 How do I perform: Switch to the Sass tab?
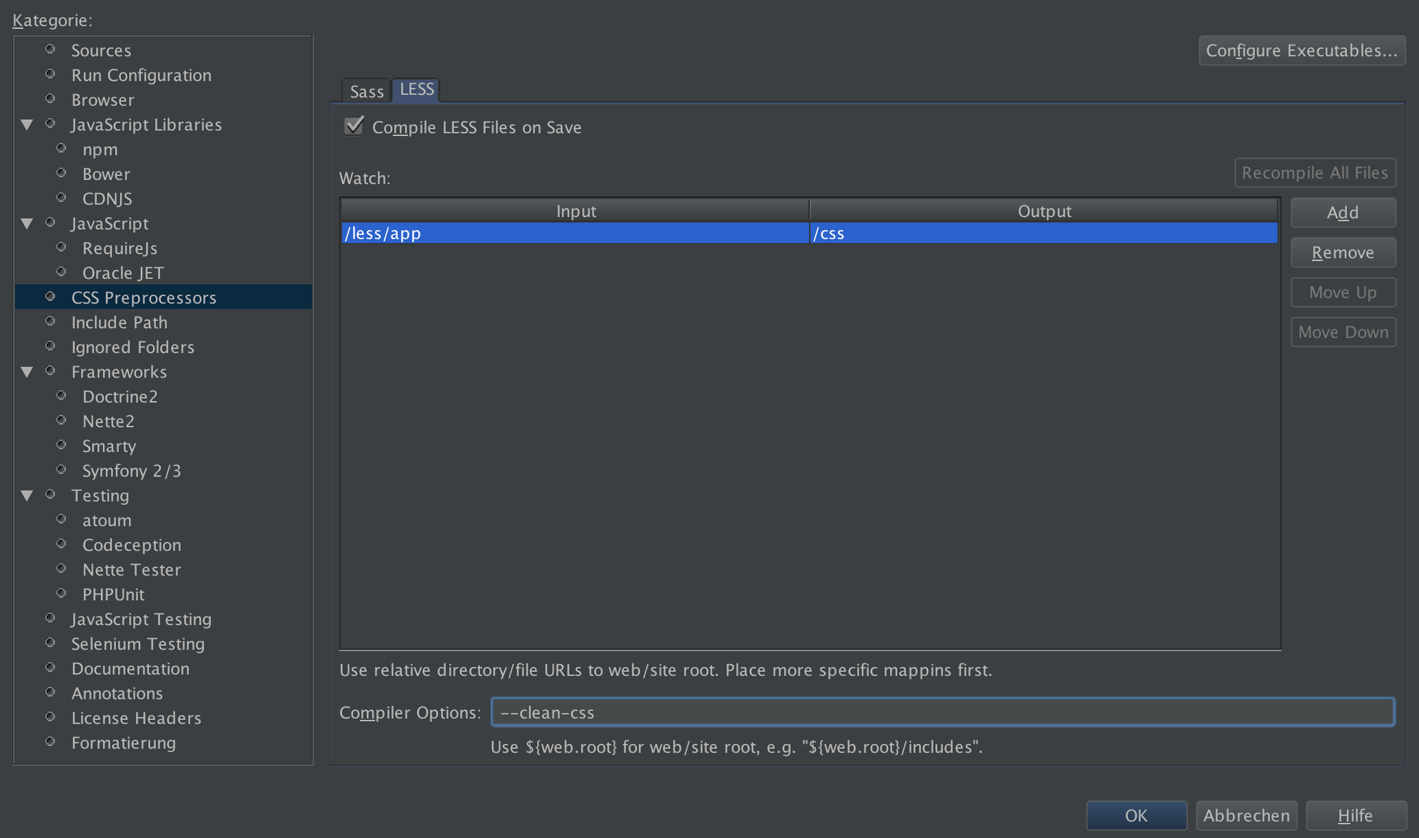point(367,91)
